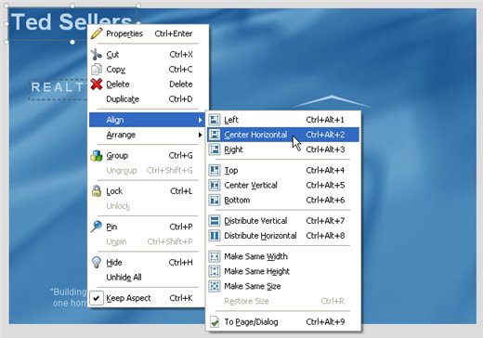Click the Group blocks icon
The width and height of the screenshot is (483, 338).
coord(97,155)
